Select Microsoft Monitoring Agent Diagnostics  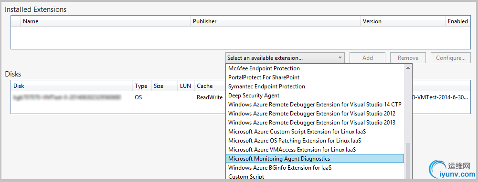[315, 158]
